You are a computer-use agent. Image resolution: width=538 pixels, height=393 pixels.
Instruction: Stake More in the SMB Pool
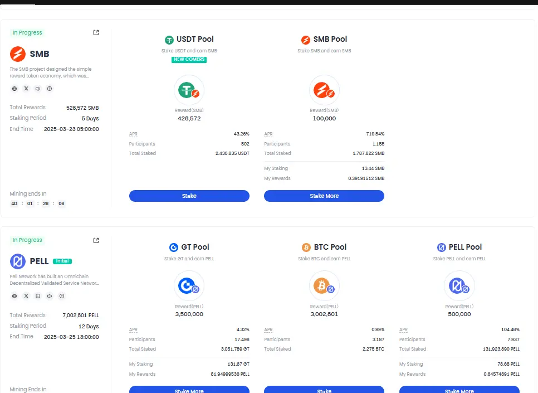click(x=324, y=196)
